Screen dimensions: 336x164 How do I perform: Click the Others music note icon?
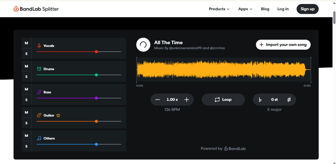point(39,138)
